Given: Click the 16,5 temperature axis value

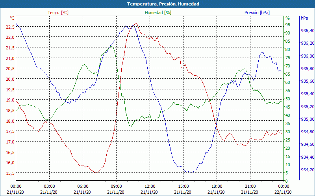Looking at the screenshot, I should (10, 152).
